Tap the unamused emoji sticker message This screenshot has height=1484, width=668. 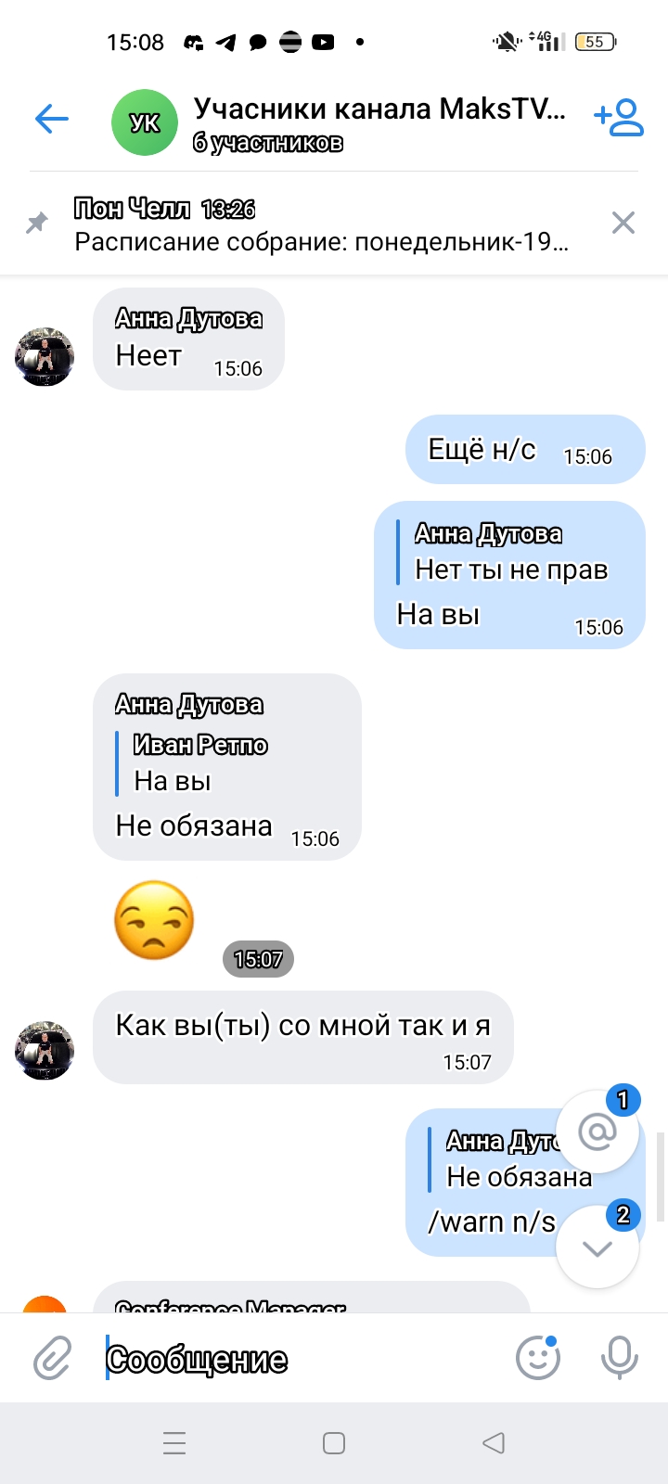click(x=154, y=920)
